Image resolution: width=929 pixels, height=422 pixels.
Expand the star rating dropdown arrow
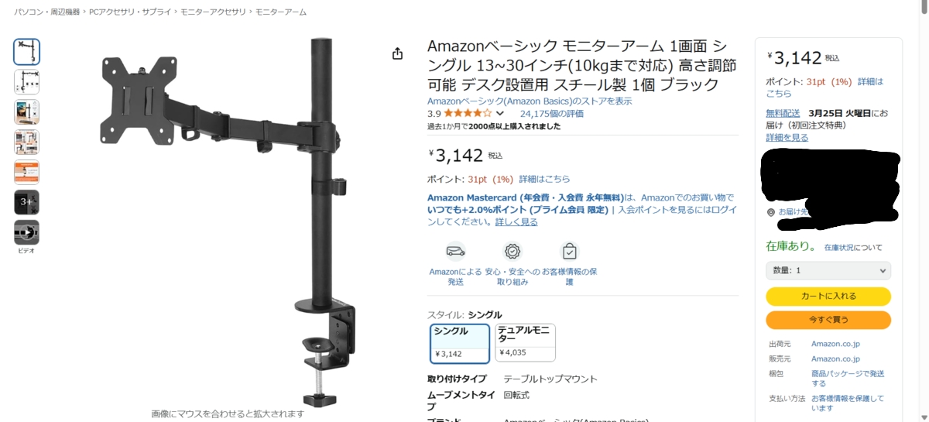coord(500,114)
